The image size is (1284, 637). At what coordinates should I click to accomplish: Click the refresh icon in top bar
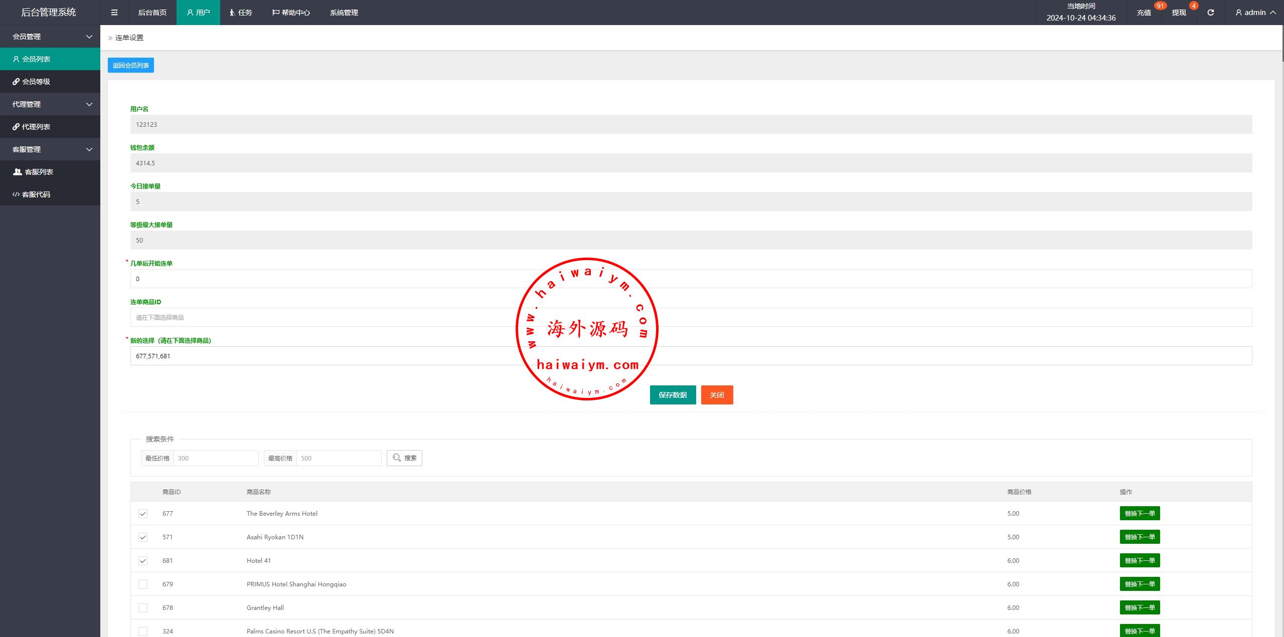click(1210, 13)
